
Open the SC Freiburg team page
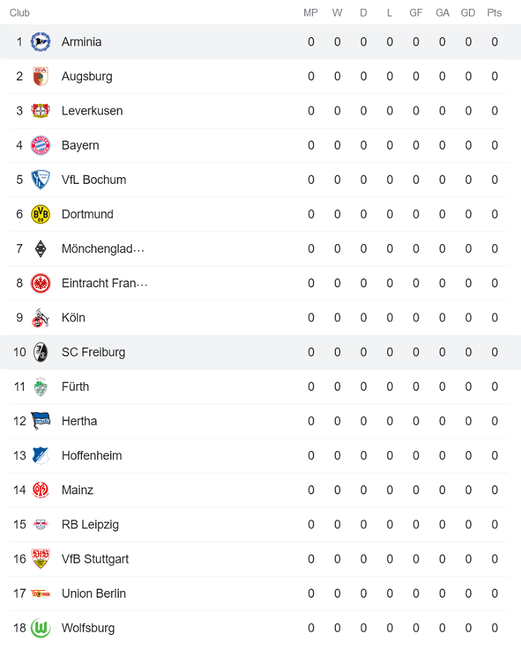click(x=93, y=351)
